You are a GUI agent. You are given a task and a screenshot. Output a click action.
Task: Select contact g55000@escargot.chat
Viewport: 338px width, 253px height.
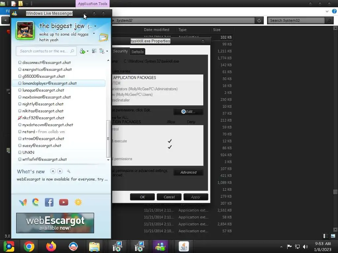point(44,76)
